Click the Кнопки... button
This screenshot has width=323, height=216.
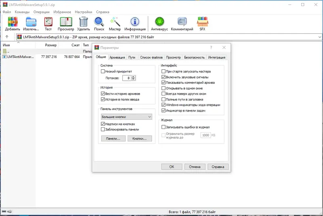139,139
